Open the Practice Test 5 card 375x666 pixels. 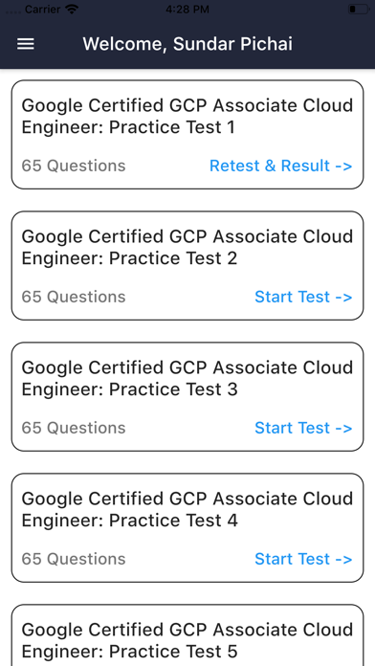click(x=187, y=635)
